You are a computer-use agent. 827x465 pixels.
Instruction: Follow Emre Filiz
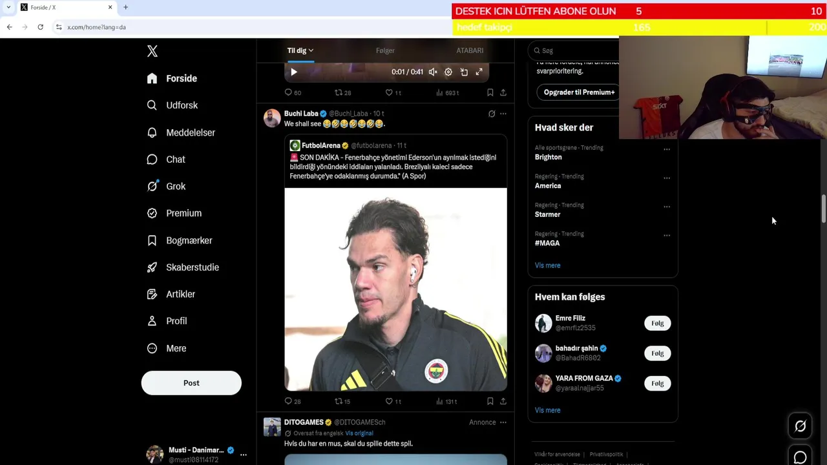658,323
